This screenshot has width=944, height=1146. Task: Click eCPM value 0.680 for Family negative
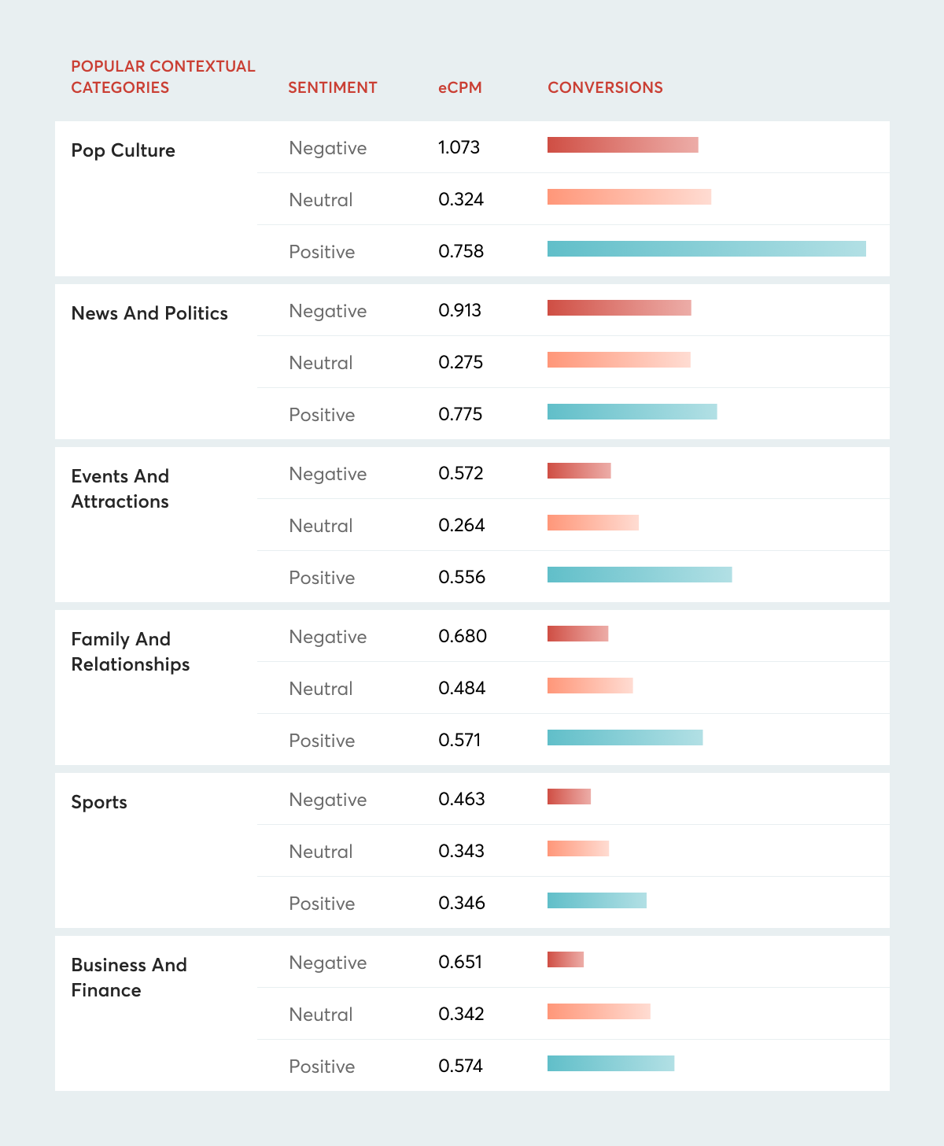click(463, 636)
